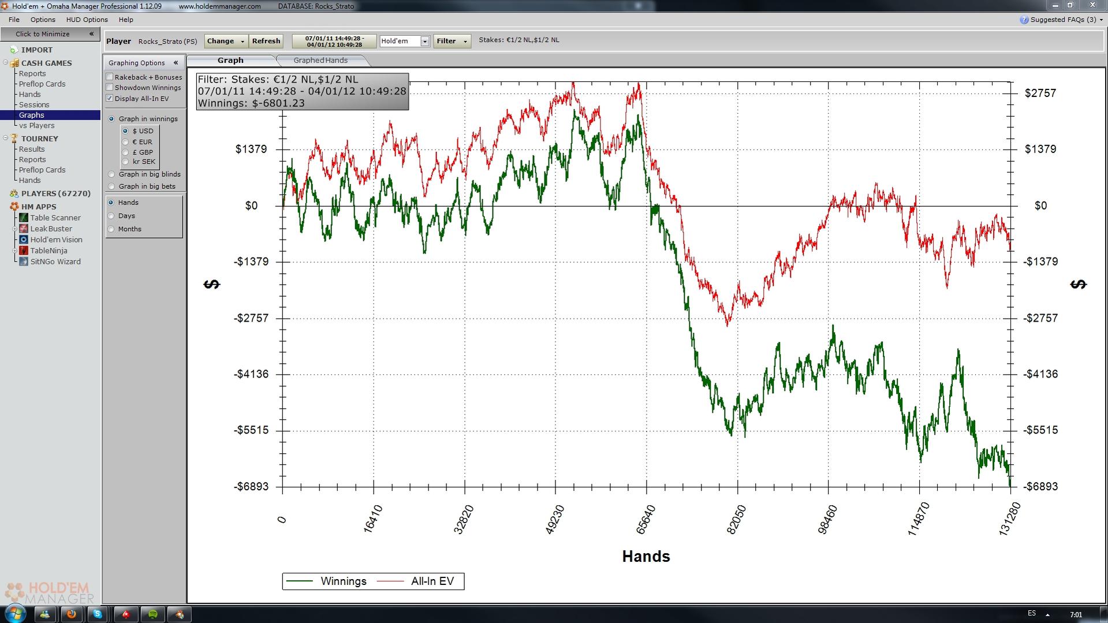Collapse Graphing Options with double-chevron icon
This screenshot has width=1108, height=623.
(176, 63)
